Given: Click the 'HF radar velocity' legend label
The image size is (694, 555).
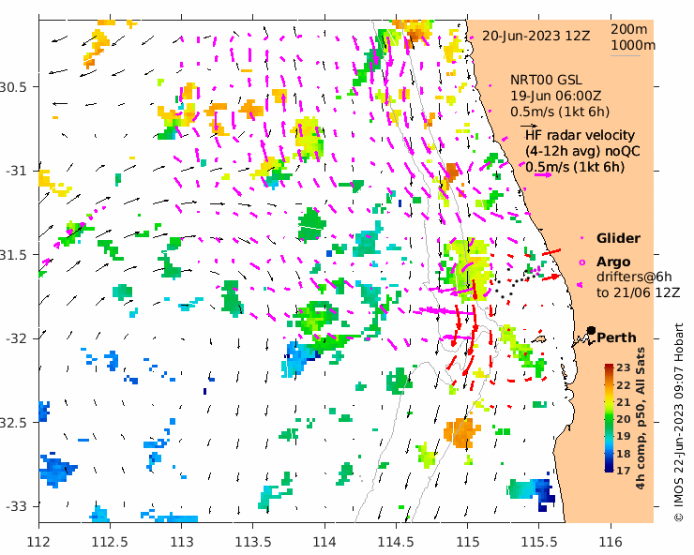Looking at the screenshot, I should (x=581, y=135).
